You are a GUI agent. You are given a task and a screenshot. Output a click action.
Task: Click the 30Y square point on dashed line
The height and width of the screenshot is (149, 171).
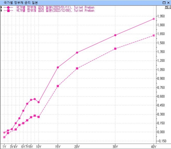click(115, 49)
